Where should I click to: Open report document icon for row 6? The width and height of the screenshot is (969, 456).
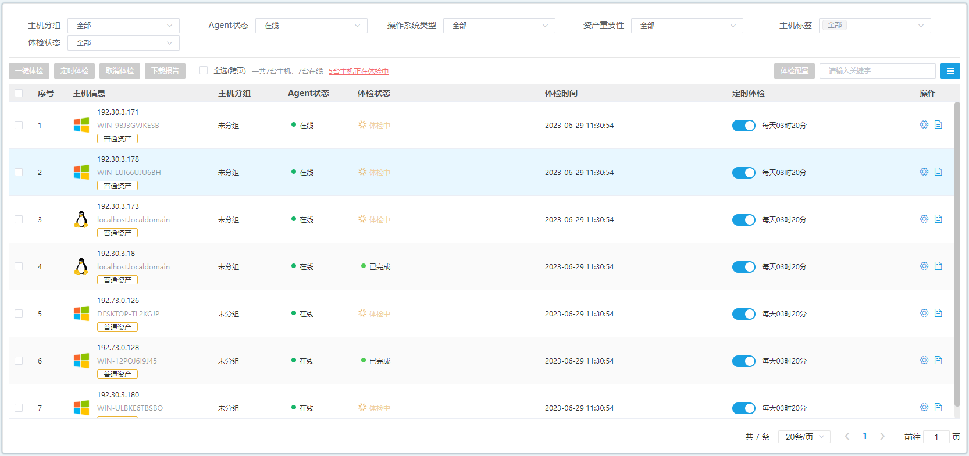[x=938, y=360]
